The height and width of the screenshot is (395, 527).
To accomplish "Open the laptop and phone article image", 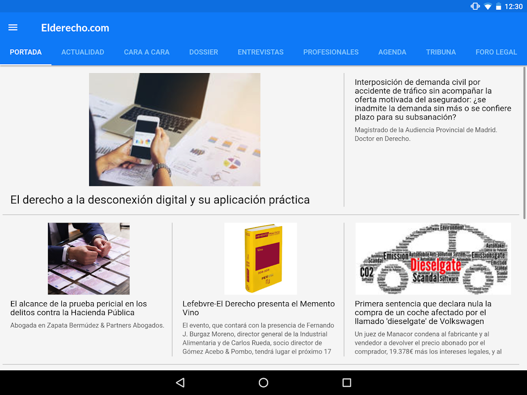I will click(174, 129).
